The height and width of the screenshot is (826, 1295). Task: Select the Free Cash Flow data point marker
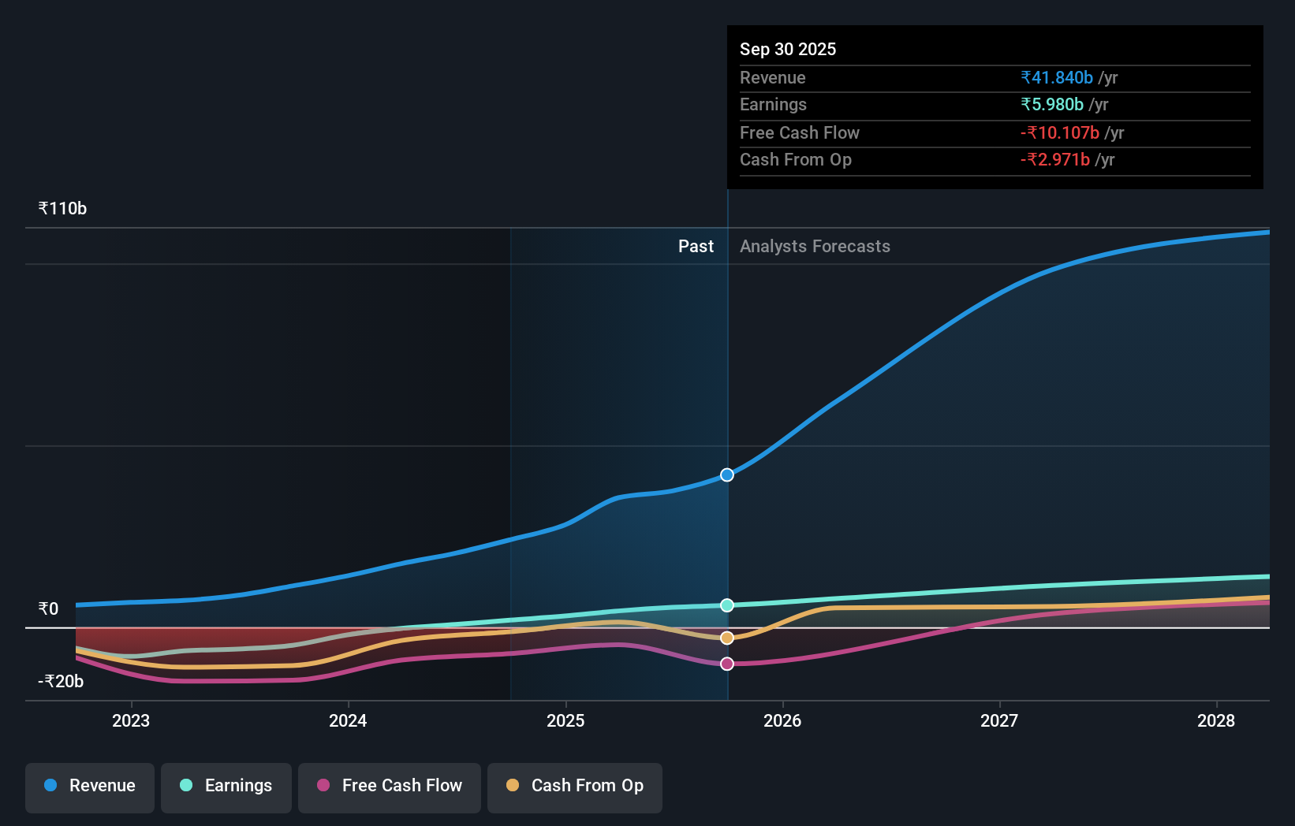(726, 664)
